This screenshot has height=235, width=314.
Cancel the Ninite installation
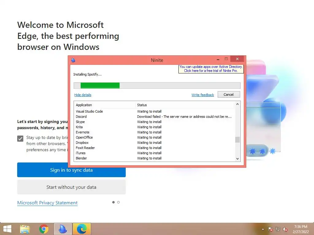pyautogui.click(x=229, y=95)
